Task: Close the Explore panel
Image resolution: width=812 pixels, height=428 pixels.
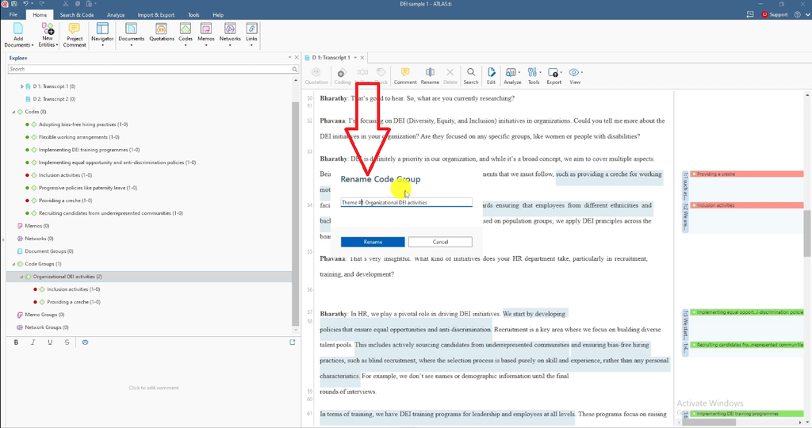Action: point(297,57)
